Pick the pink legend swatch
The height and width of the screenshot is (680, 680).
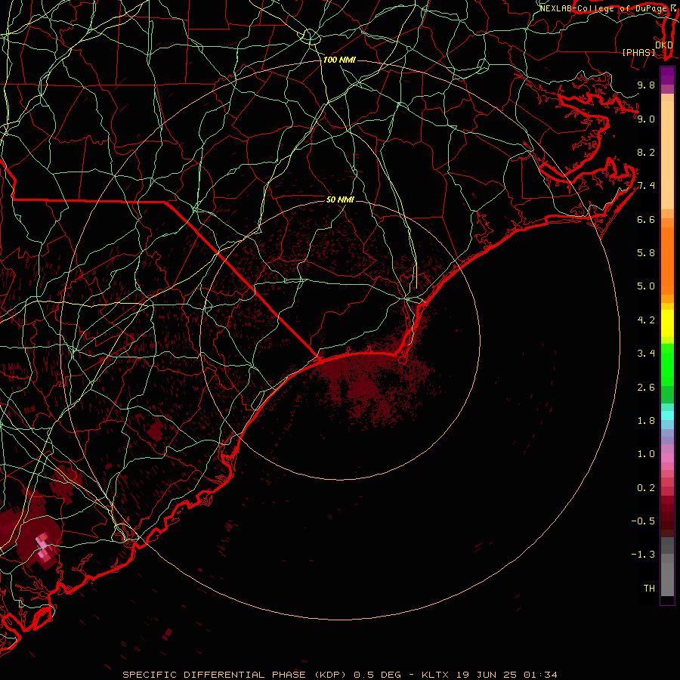667,458
